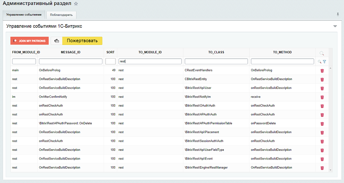Switch to the Поблагодарить tab
The width and height of the screenshot is (344, 183).
[x=61, y=15]
